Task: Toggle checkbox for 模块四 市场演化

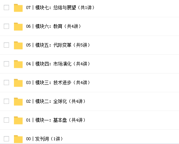Action: (6, 64)
